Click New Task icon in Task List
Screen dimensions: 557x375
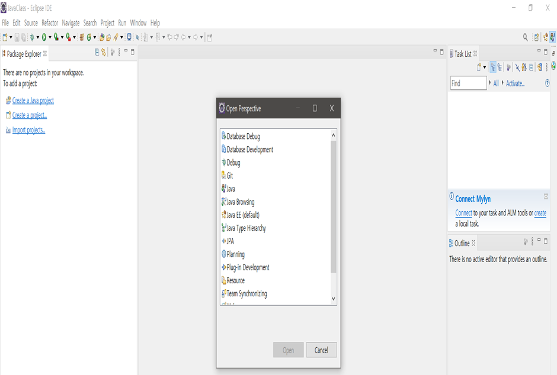coord(479,67)
